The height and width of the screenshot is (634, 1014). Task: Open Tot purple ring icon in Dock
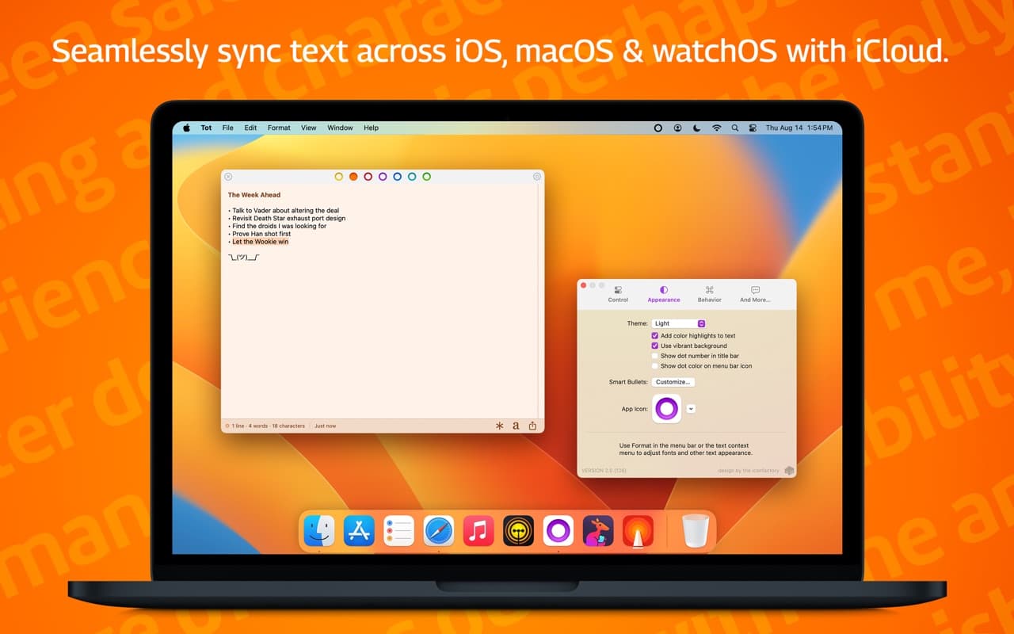coord(558,530)
